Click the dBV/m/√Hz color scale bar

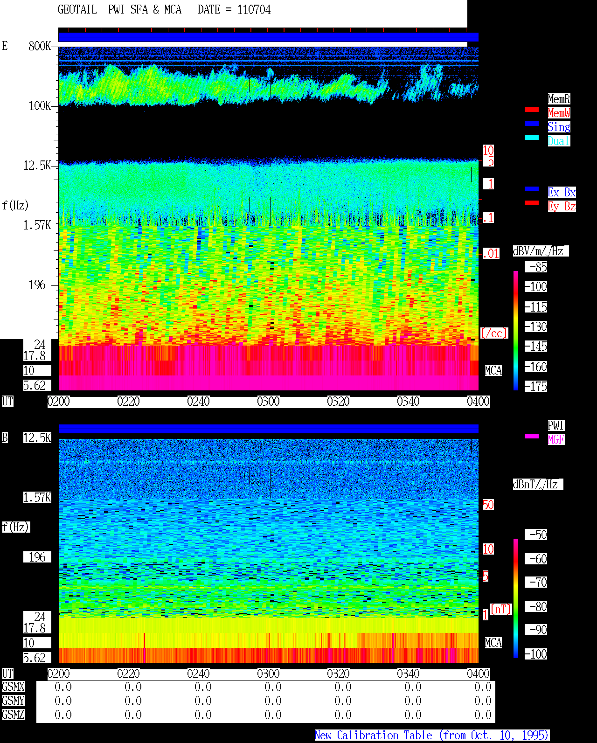coord(516,330)
